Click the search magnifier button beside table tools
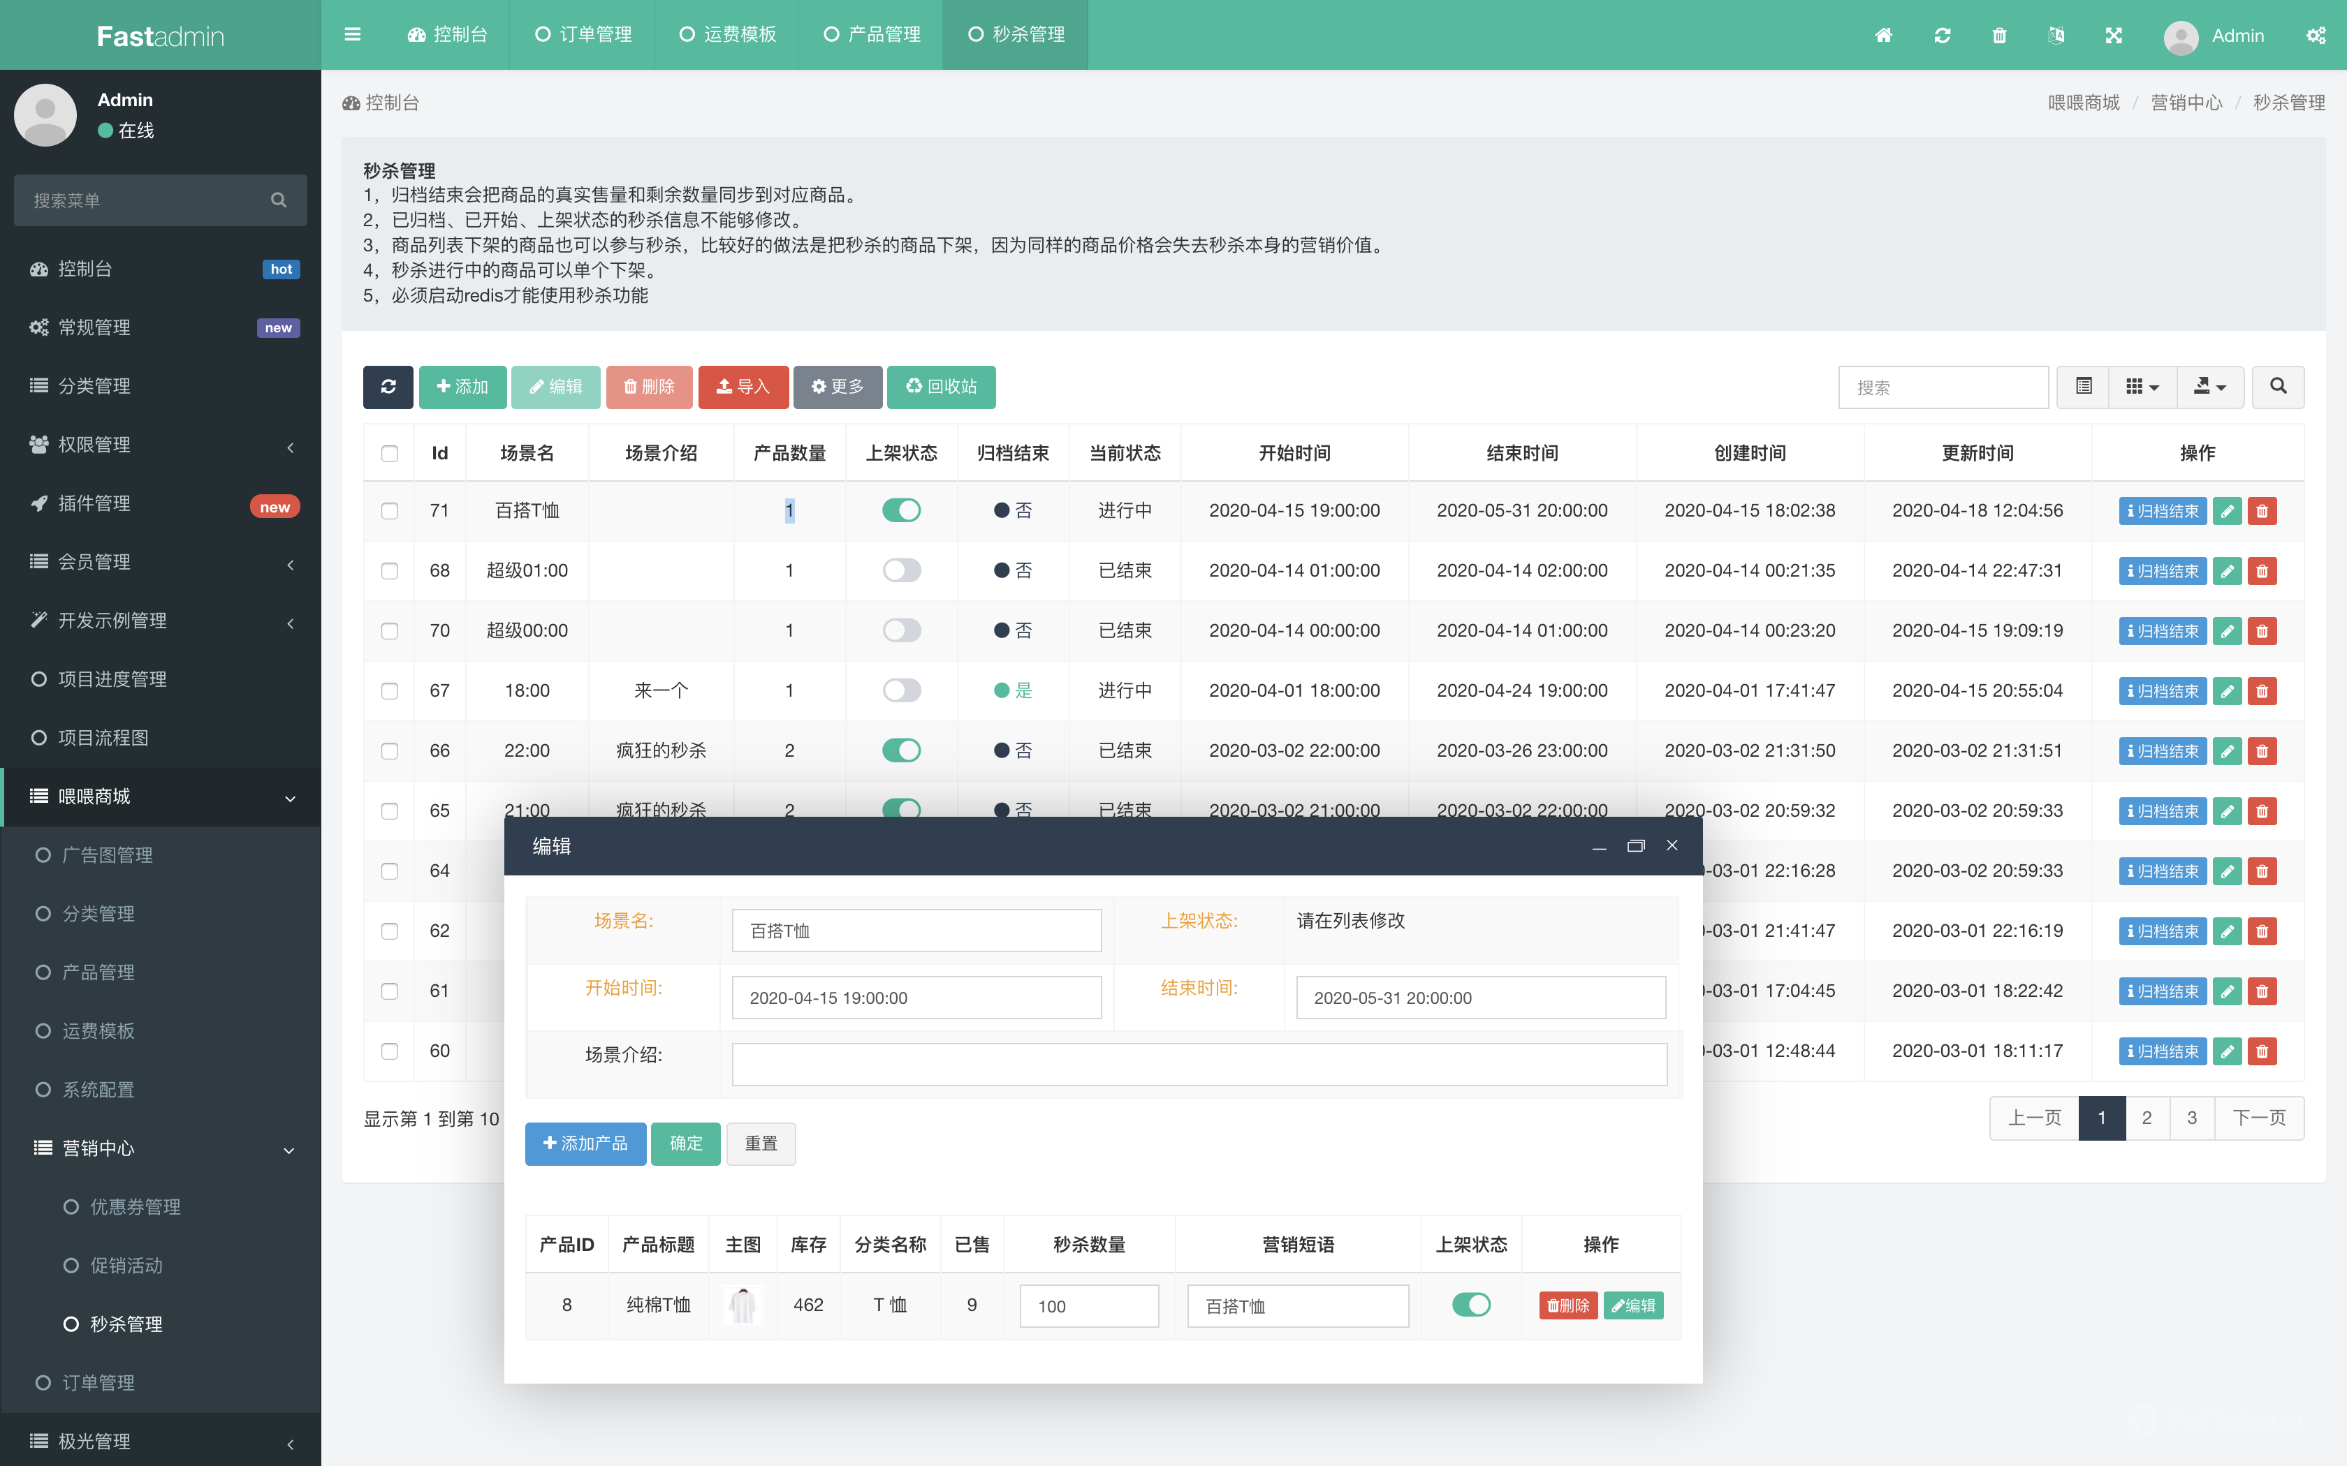 click(x=2277, y=387)
